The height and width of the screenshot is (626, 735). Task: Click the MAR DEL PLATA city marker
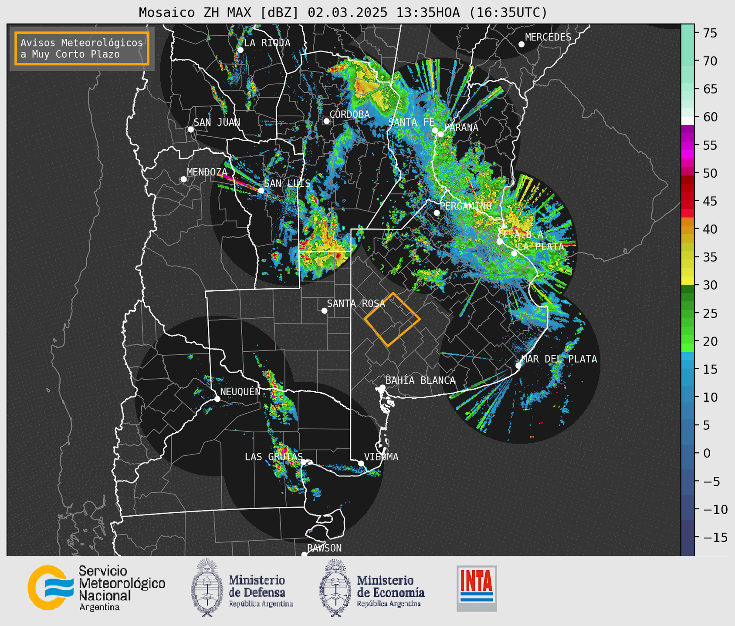click(x=518, y=366)
